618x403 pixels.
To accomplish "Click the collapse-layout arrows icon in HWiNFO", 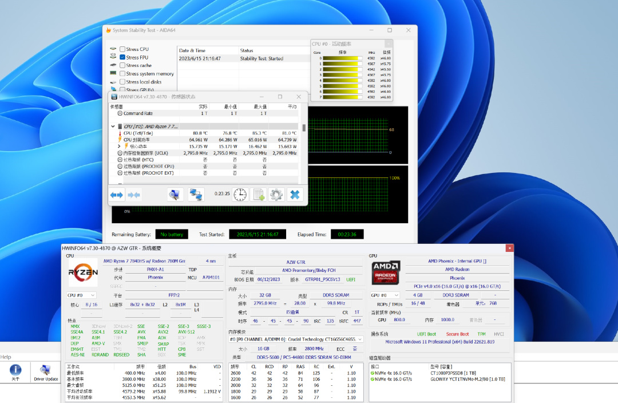I will click(134, 195).
